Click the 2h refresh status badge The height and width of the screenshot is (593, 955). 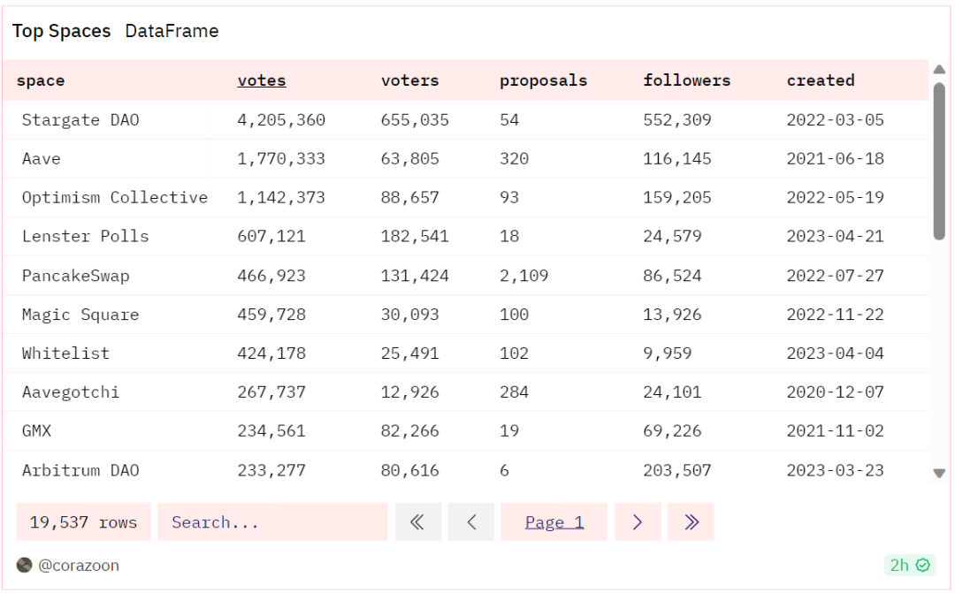pyautogui.click(x=909, y=565)
